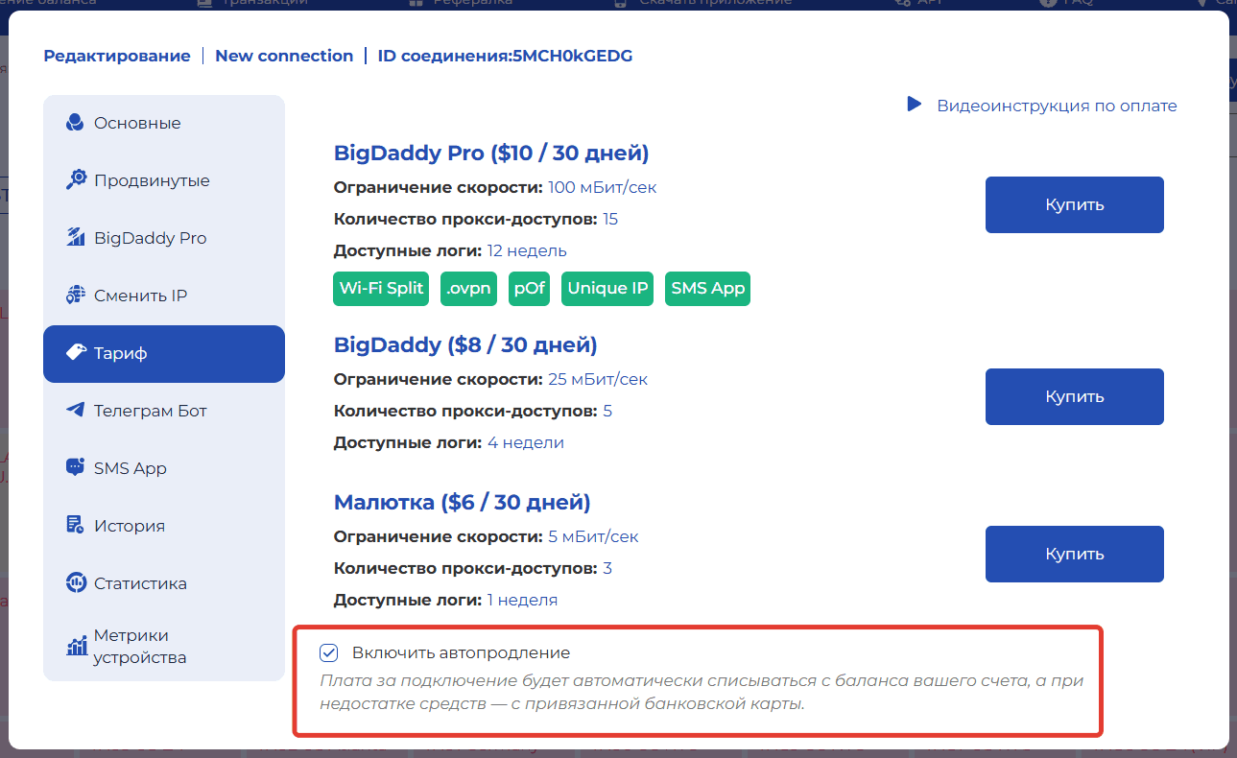Buy the Малютка $6 plan
1237x758 pixels.
[x=1075, y=554]
